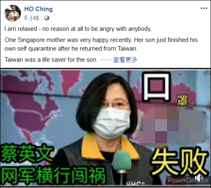Click the green 网军横行闯祸 caption

53,176
